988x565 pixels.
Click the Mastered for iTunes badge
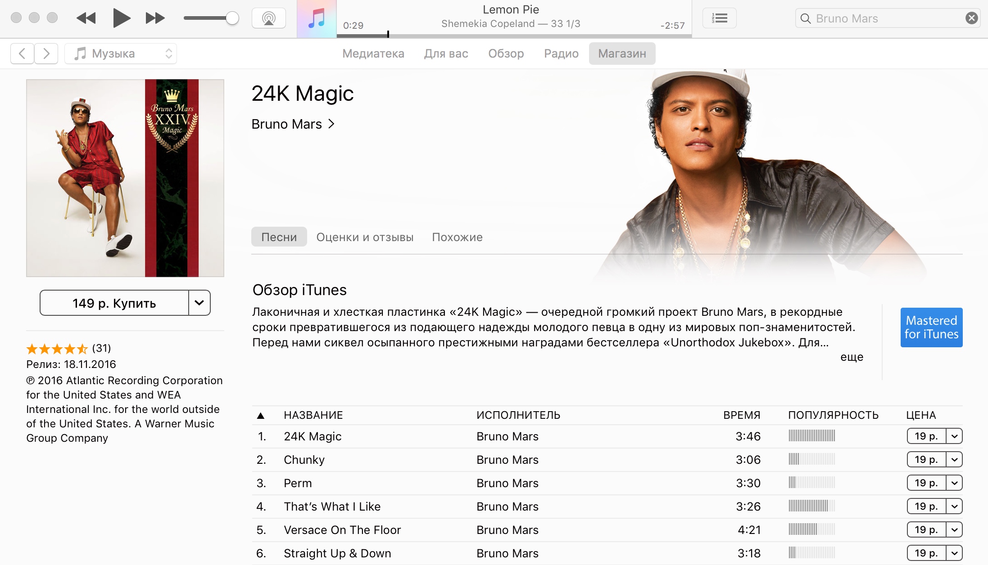coord(931,327)
